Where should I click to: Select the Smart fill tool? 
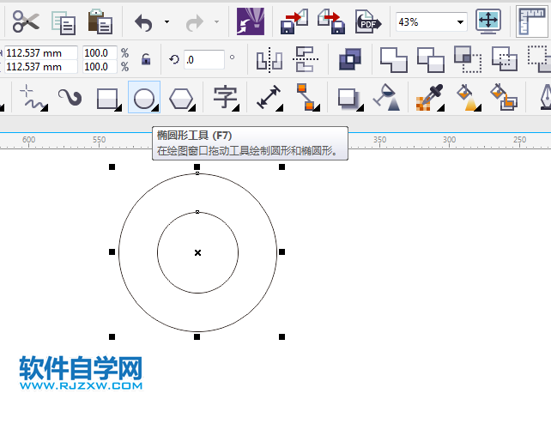pos(504,97)
